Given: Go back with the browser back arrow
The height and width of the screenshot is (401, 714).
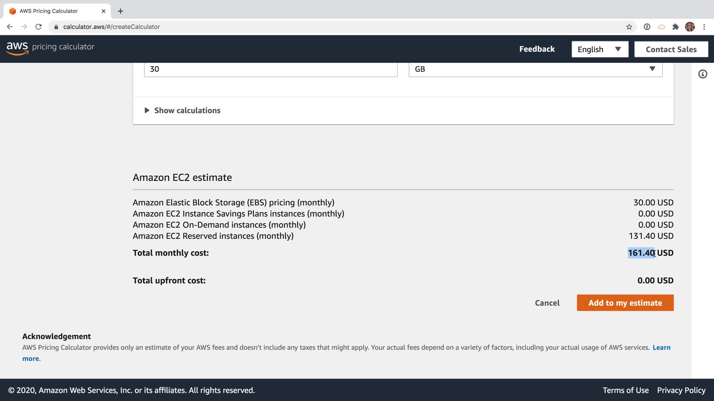Looking at the screenshot, I should point(10,27).
